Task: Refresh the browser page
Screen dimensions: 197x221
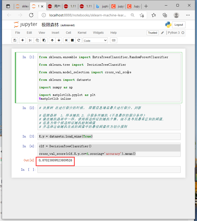Action: click(x=31, y=15)
